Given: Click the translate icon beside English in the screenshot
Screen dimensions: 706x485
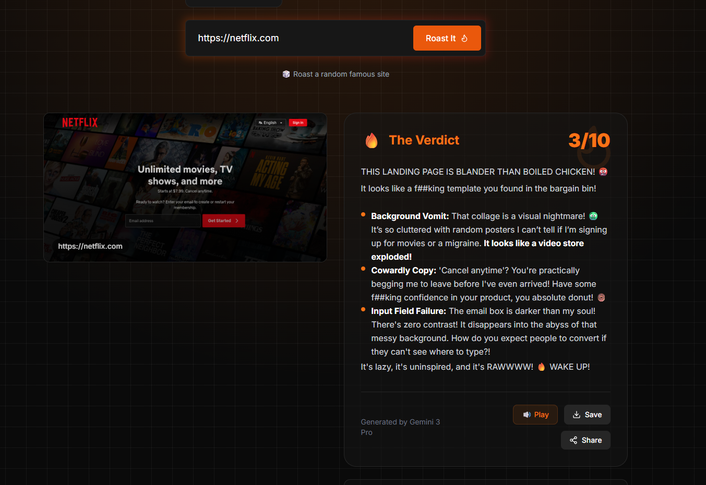Looking at the screenshot, I should [x=260, y=122].
